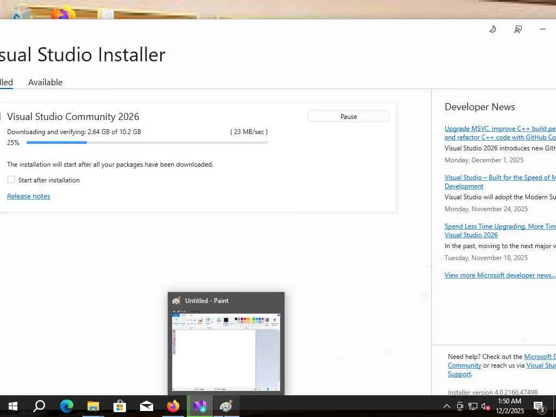Open Upgrade MSVC news article link
Image resolution: width=556 pixels, height=417 pixels.
(500, 132)
